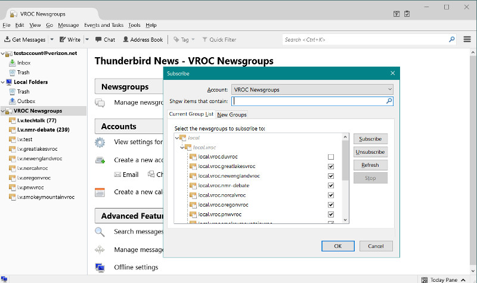
Task: Uncheck the local.vroc.nmr-debate checkbox
Action: pos(331,185)
